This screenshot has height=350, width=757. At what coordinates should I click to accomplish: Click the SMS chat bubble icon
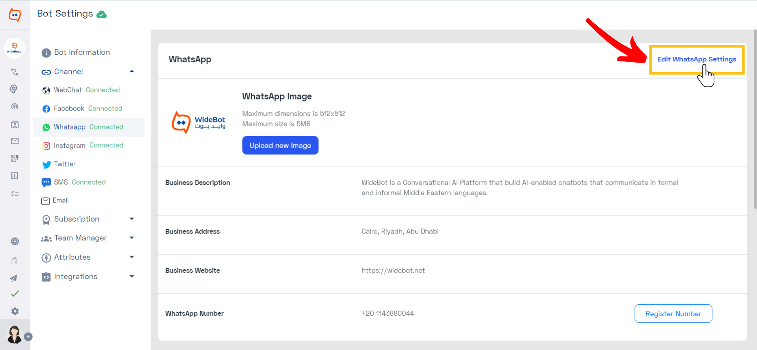[46, 183]
